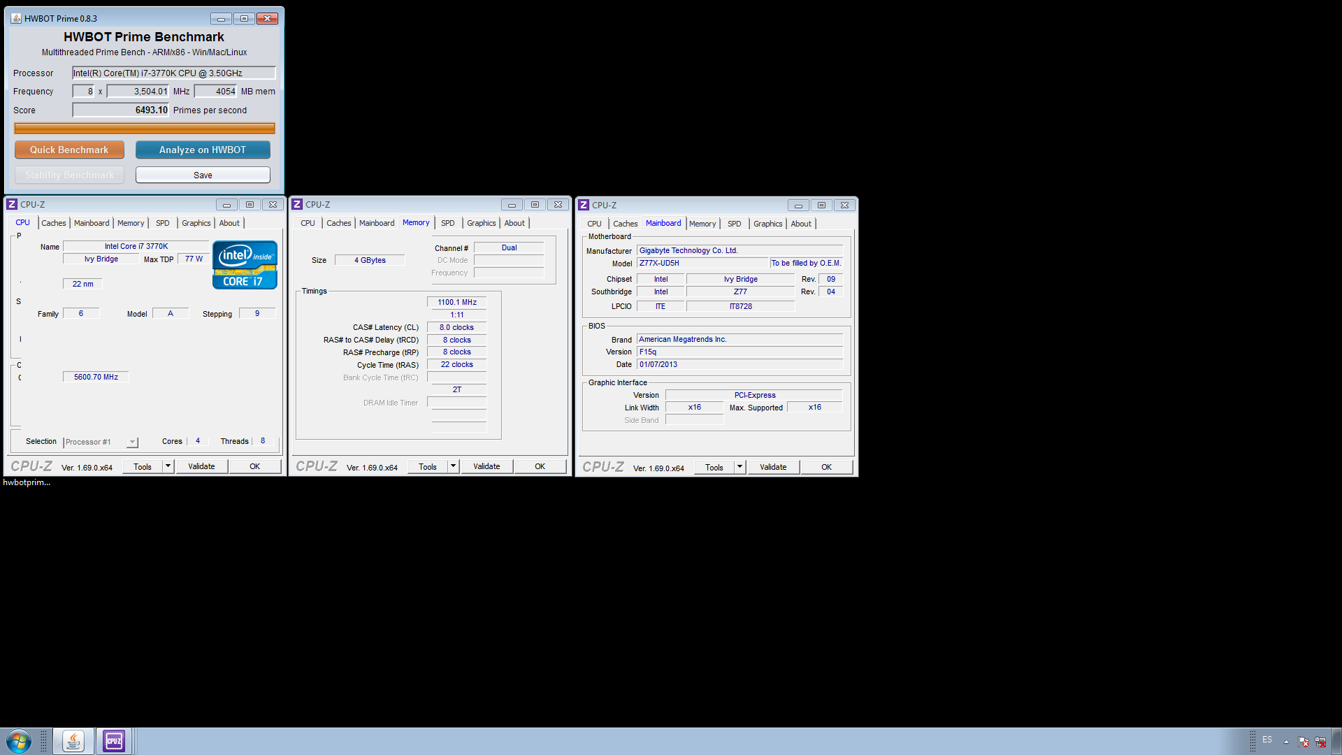1342x755 pixels.
Task: Click Tools button in first CPU-Z window
Action: [x=143, y=466]
